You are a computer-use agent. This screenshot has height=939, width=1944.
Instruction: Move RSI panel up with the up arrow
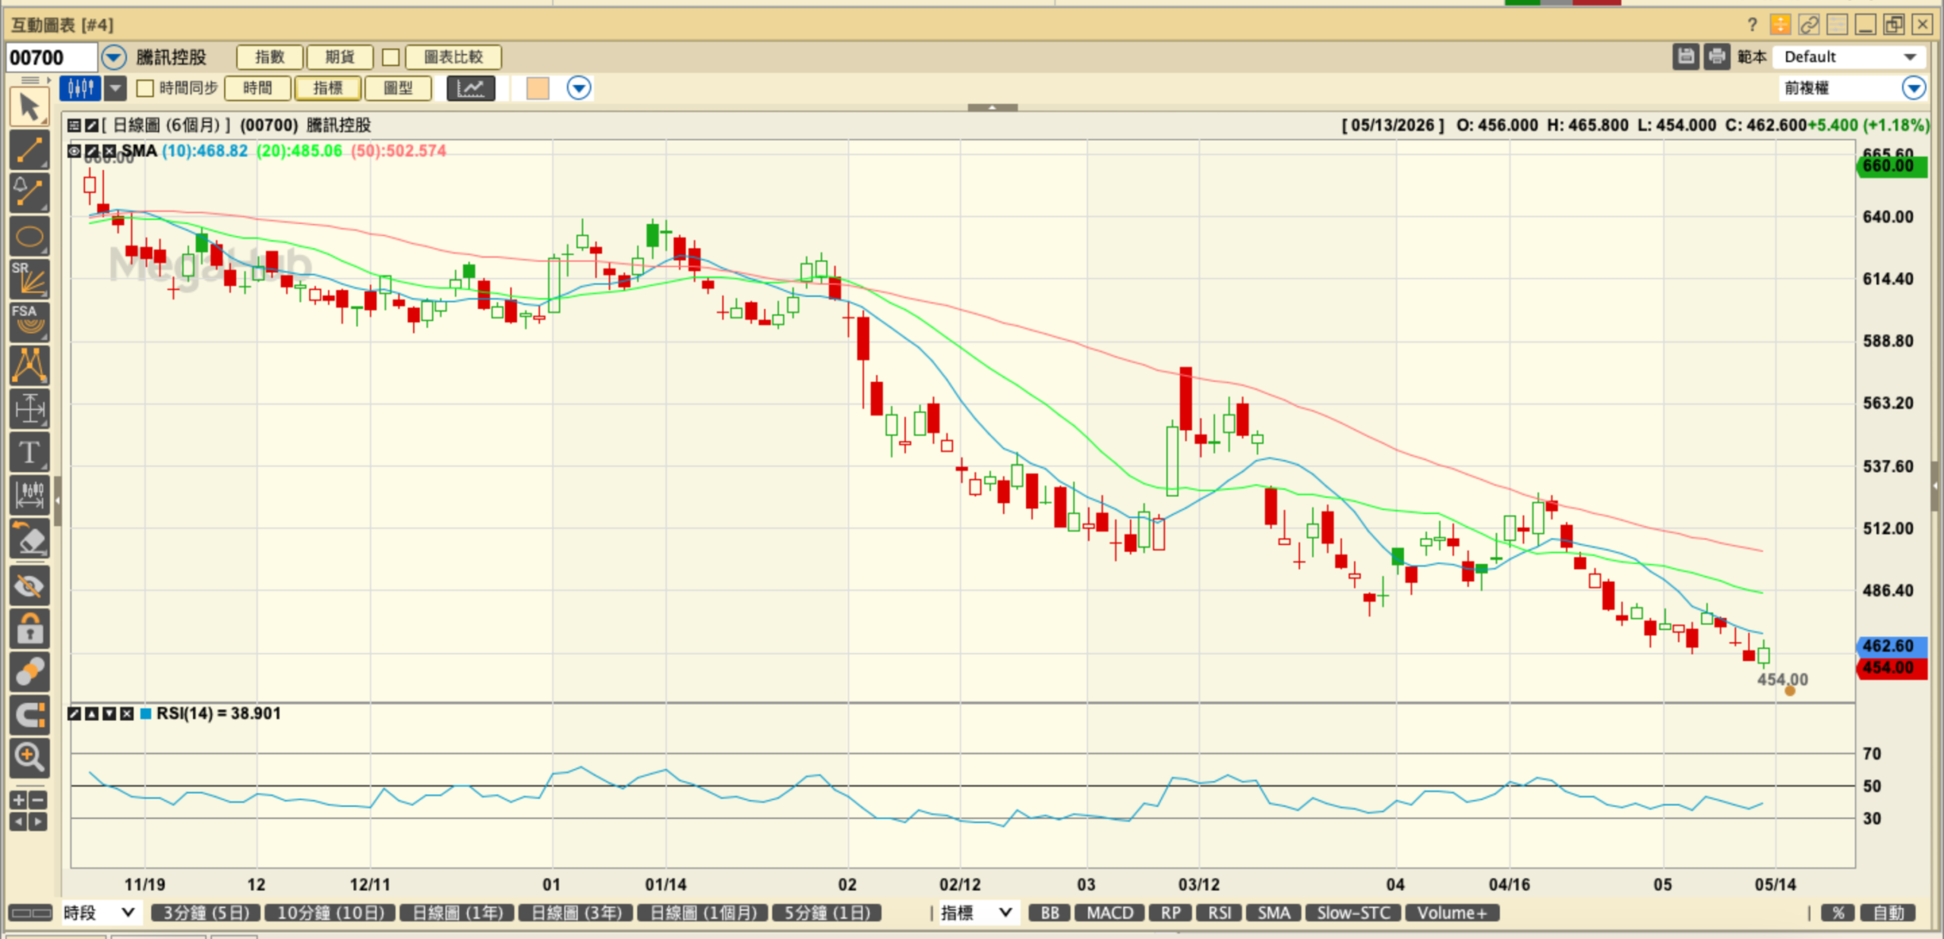[x=92, y=714]
